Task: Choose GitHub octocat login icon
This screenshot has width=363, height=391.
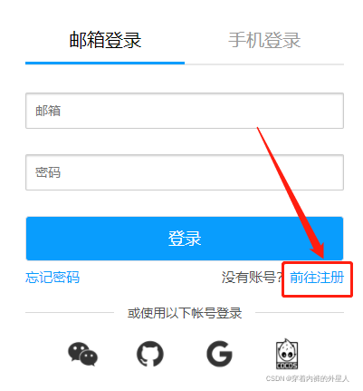Action: click(150, 354)
